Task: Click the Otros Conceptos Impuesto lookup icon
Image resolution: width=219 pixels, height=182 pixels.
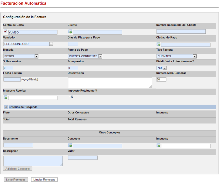Action: pos(158,145)
